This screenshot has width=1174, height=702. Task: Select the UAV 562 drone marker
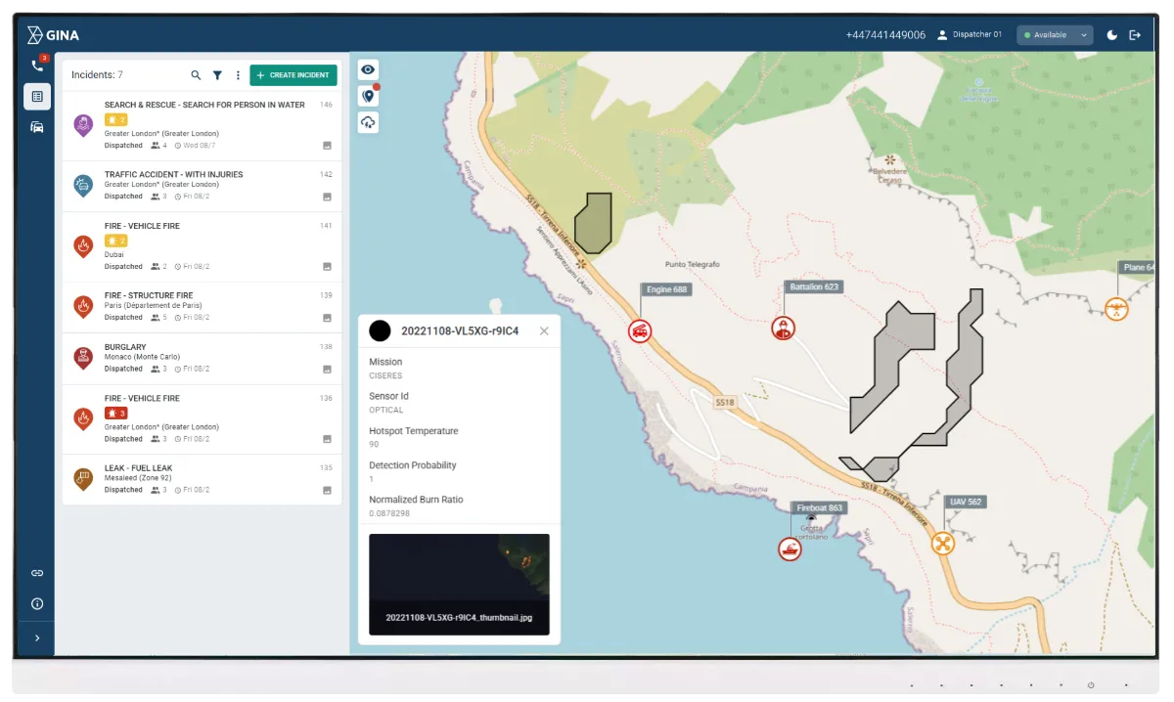[943, 544]
